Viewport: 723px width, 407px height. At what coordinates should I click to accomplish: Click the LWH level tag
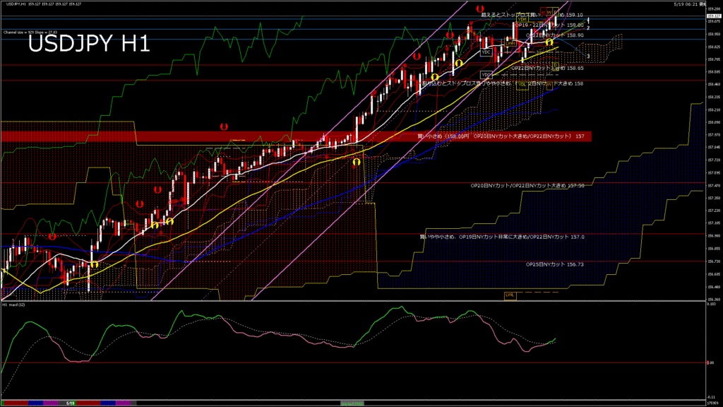tap(510, 43)
